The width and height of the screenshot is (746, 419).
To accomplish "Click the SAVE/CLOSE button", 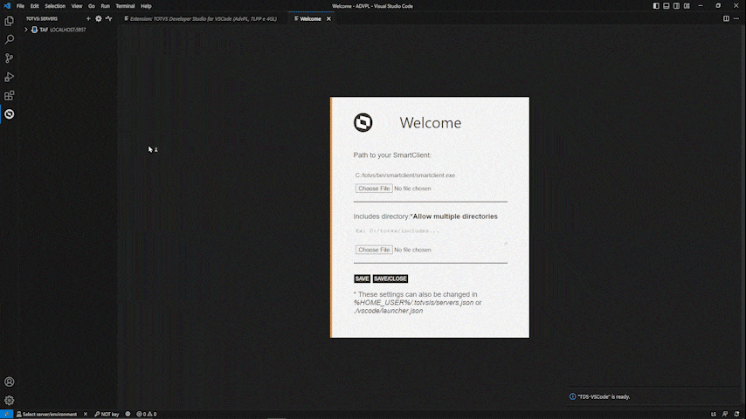I will (x=390, y=278).
